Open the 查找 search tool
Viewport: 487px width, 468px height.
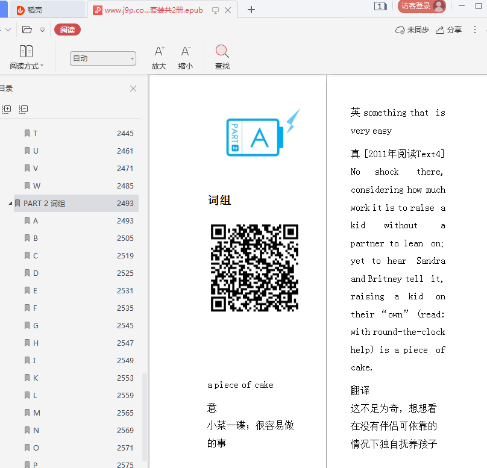pyautogui.click(x=222, y=57)
